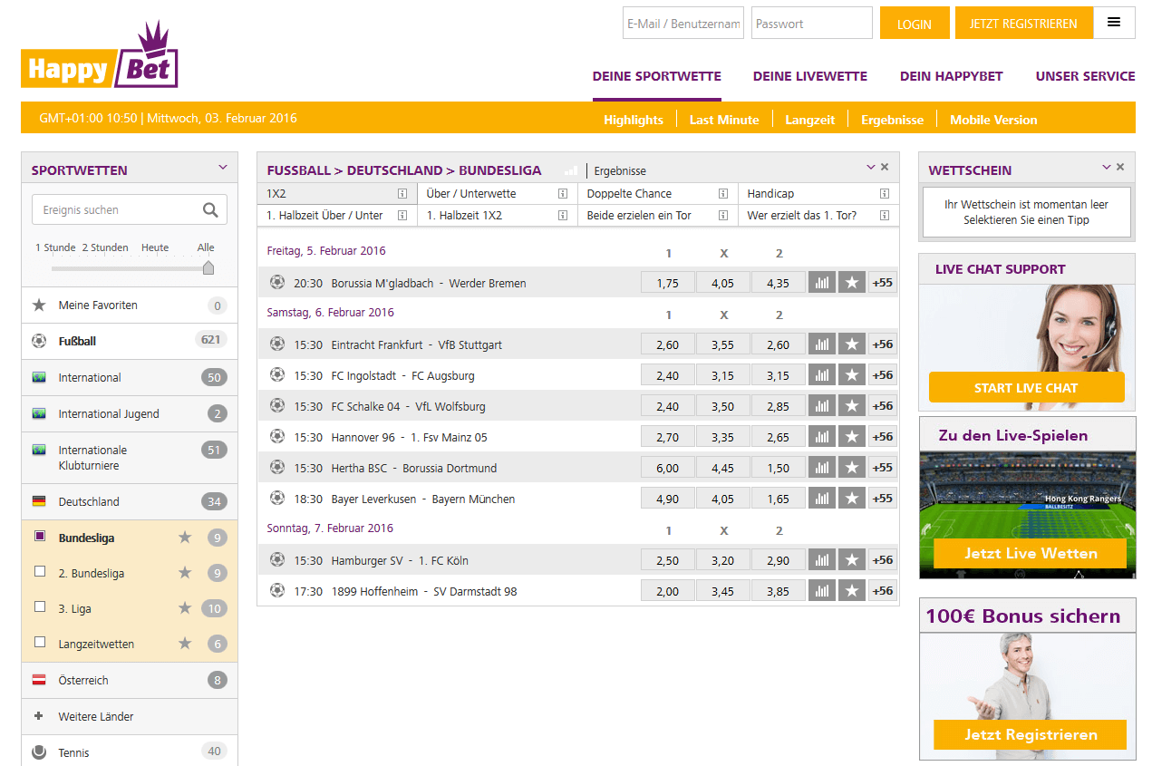Image resolution: width=1152 pixels, height=766 pixels.
Task: Expand +56 markets for FC Schalke 04
Action: 882,406
